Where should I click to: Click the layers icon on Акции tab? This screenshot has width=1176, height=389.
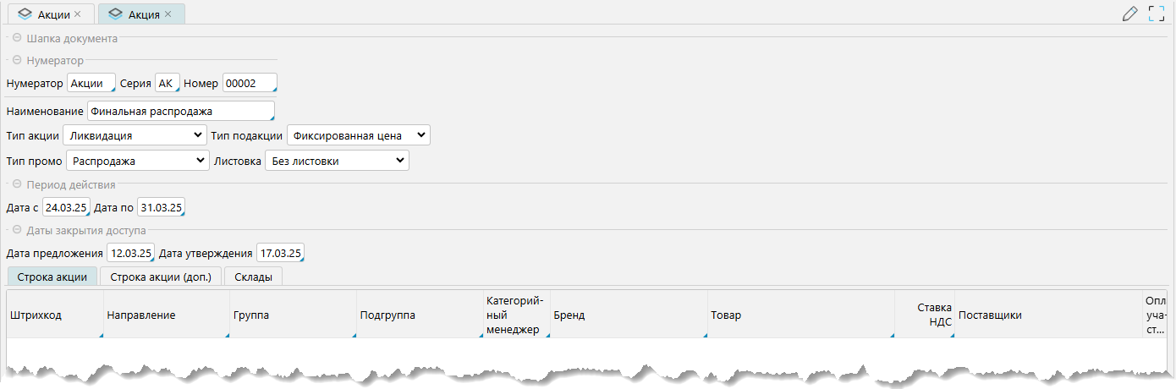tap(25, 14)
